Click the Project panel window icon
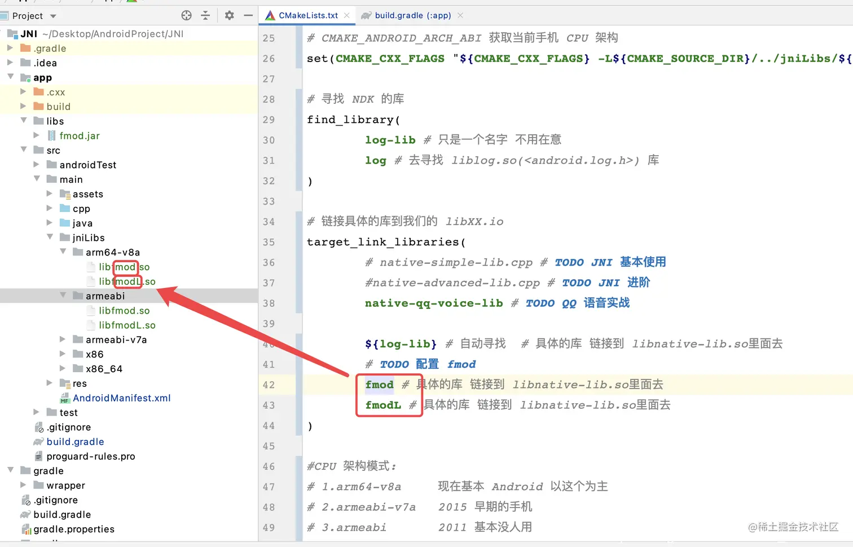Screen dimensions: 853x547 click(5, 16)
